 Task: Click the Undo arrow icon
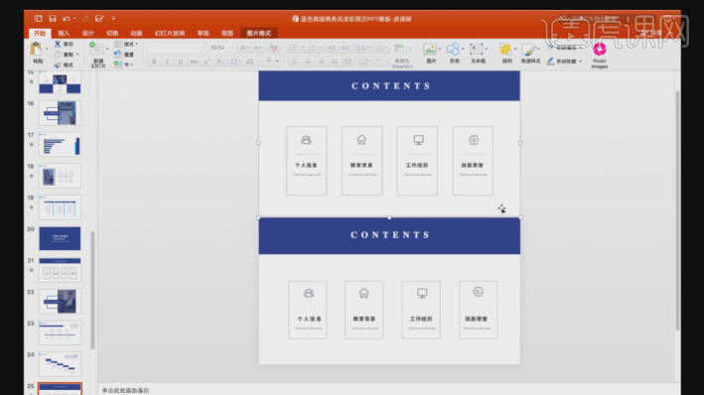(x=67, y=19)
